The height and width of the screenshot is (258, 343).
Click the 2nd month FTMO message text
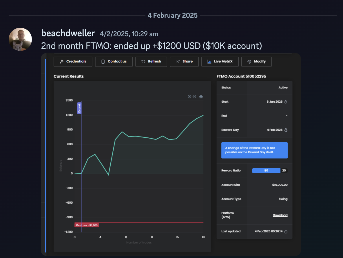click(x=152, y=46)
